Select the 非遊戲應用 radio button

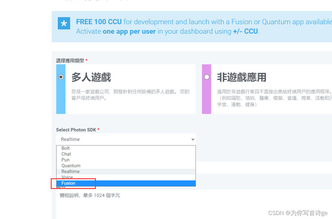[x=207, y=77]
